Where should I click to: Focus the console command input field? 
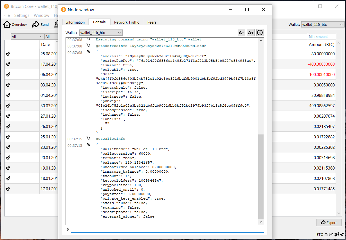pos(167,229)
